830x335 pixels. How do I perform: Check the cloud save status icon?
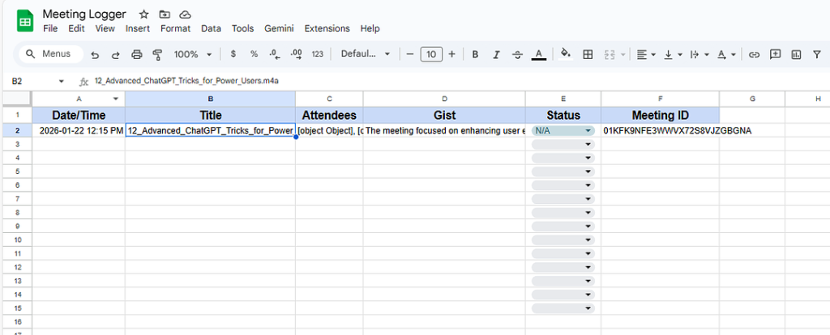[x=185, y=15]
